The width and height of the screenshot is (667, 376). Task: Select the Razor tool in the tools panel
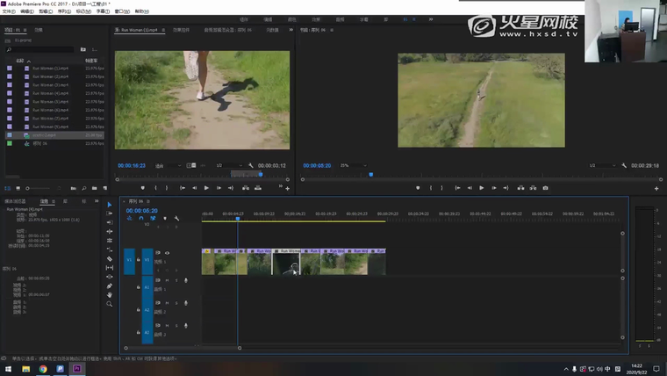(x=110, y=258)
